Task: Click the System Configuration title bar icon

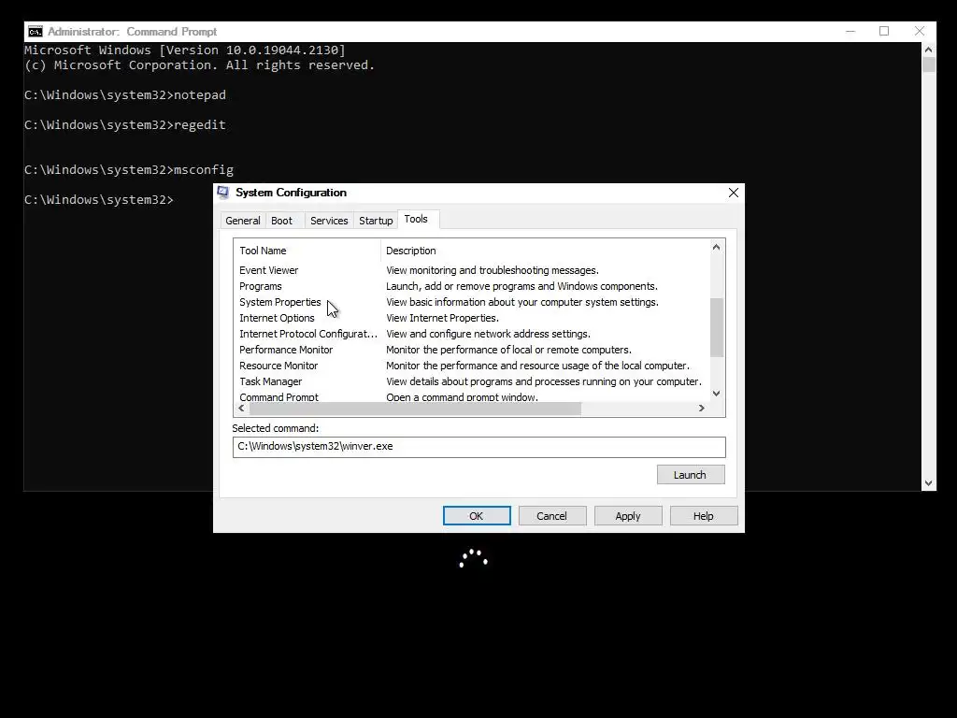Action: click(x=223, y=193)
